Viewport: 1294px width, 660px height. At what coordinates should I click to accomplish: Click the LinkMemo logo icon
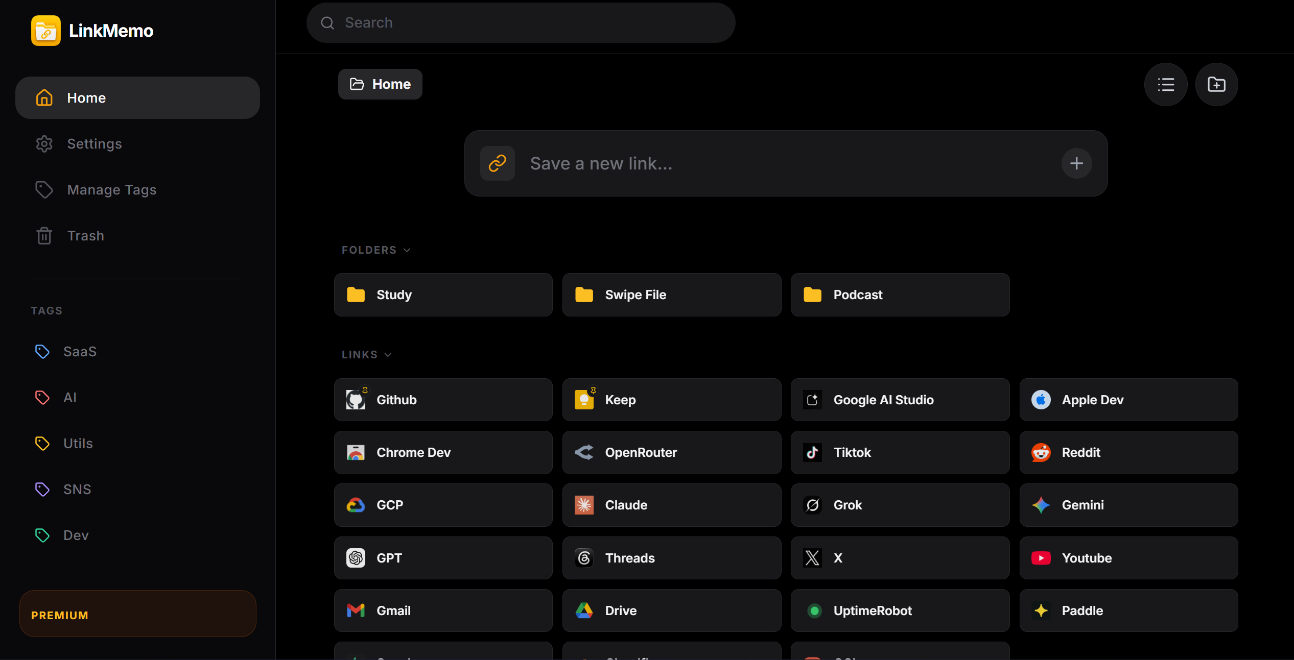coord(46,31)
